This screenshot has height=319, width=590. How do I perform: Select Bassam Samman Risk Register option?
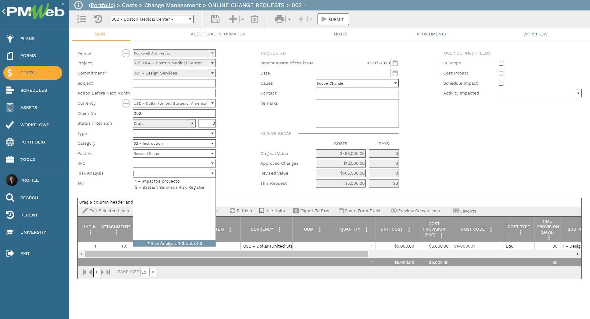170,187
